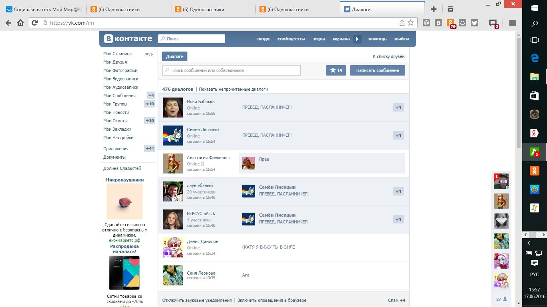547x307 pixels.
Task: Focus the VK header Поиск search field
Action: point(191,39)
